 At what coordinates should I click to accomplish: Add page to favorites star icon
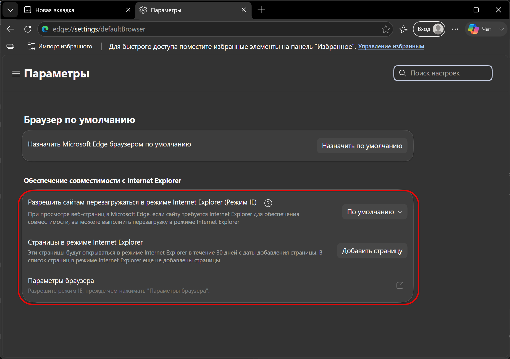point(386,29)
